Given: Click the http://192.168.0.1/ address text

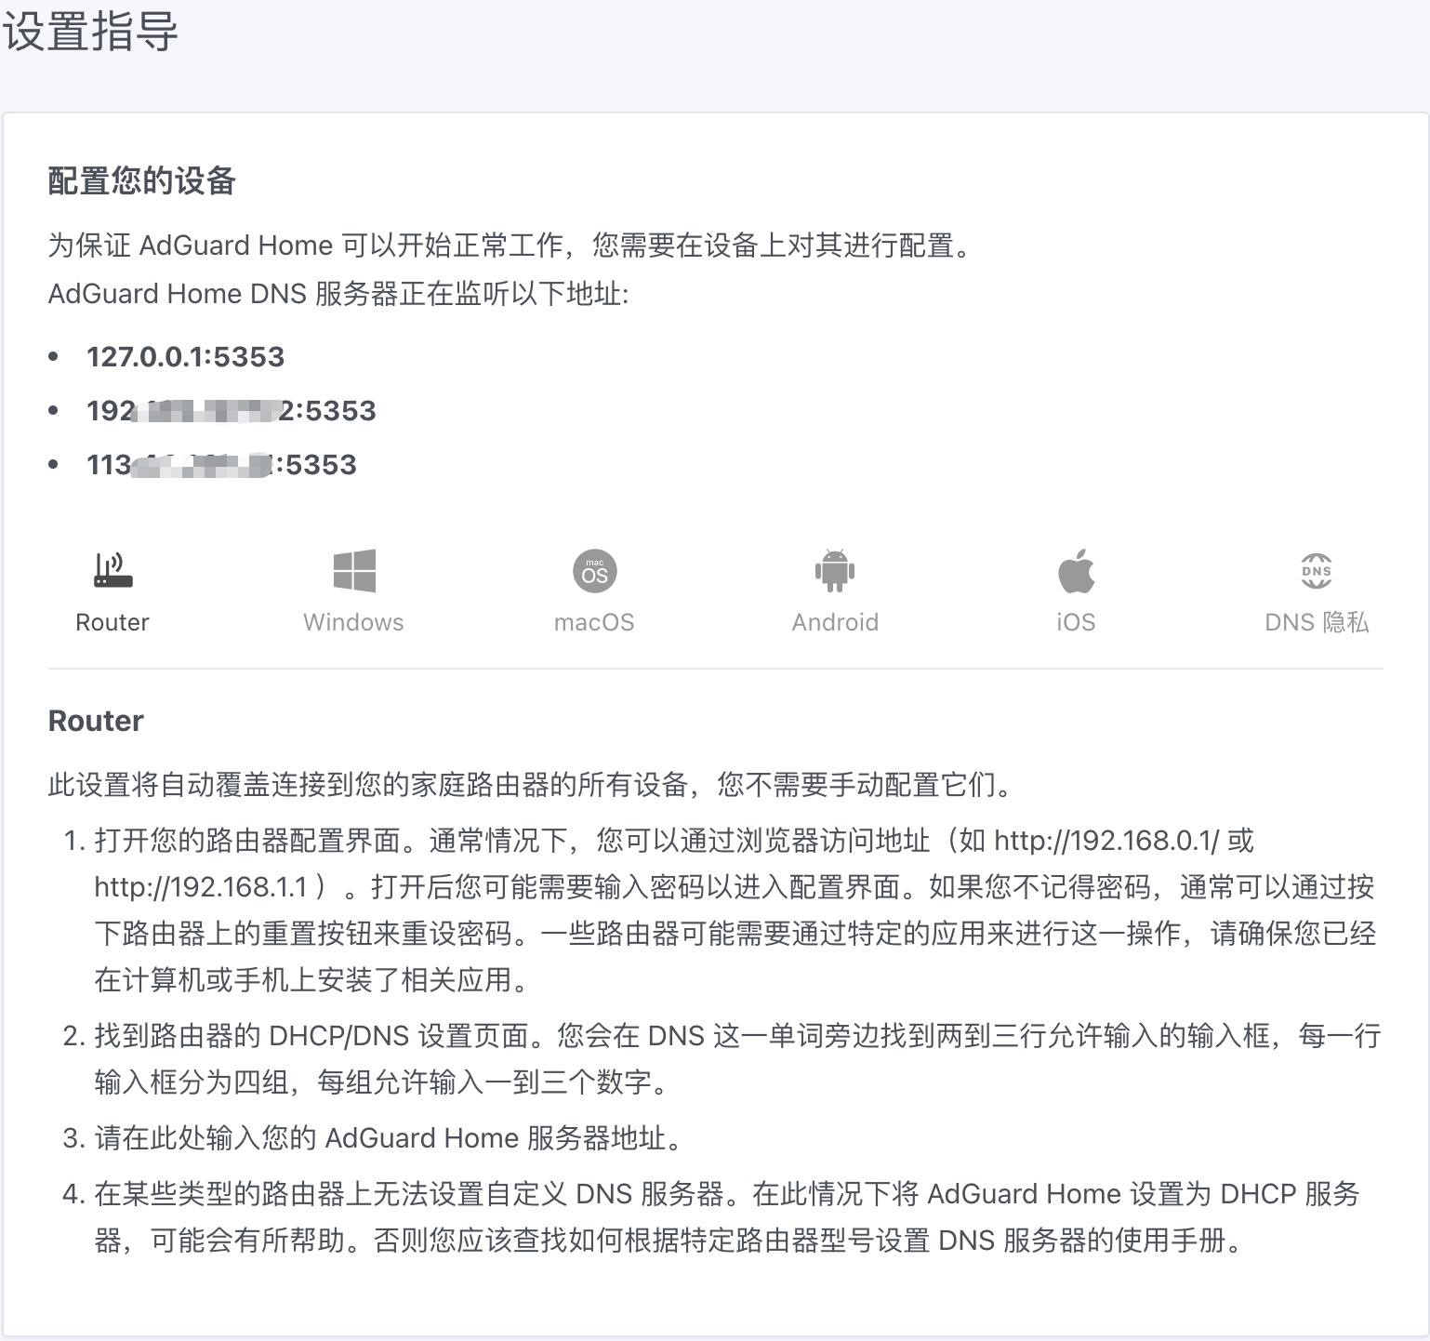Looking at the screenshot, I should [x=1106, y=841].
